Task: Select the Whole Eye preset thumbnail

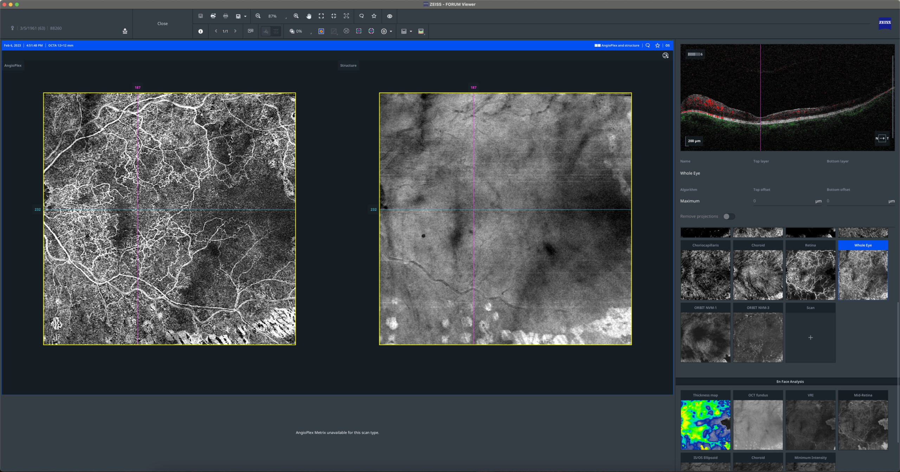Action: (x=863, y=270)
